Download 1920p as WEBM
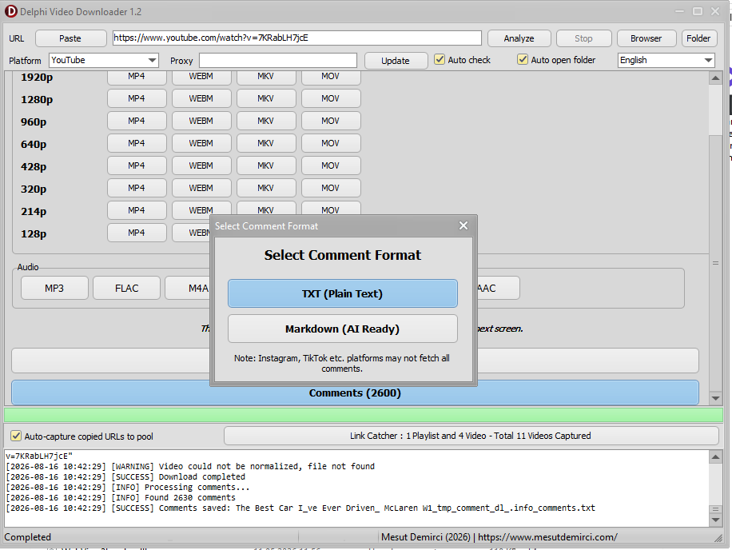Viewport: 732px width, 550px height. (x=201, y=77)
